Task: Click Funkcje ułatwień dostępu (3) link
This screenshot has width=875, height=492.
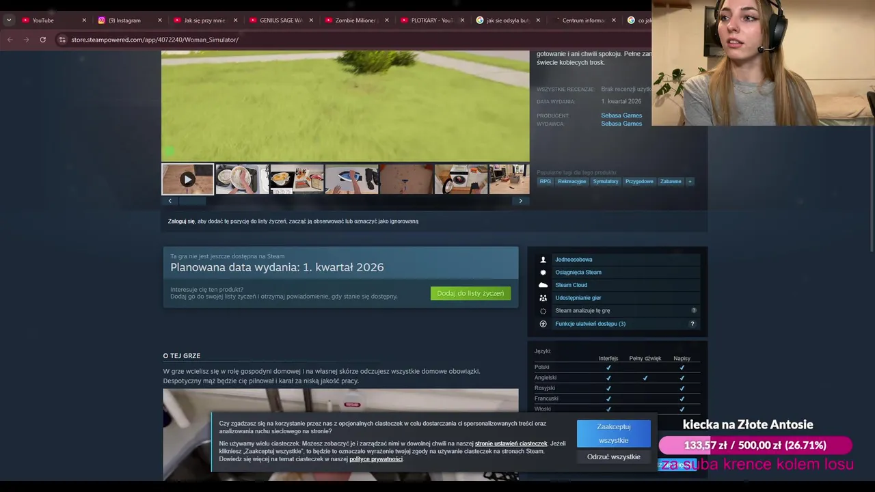Action: tap(590, 324)
